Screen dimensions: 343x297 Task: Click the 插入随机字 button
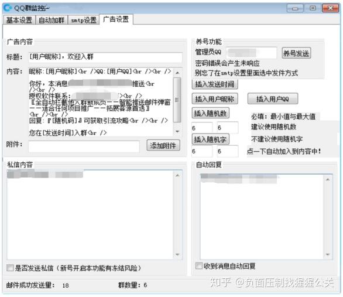(211, 139)
